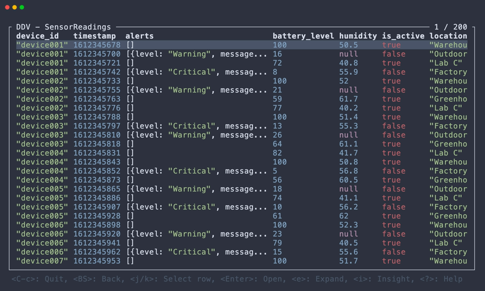The width and height of the screenshot is (485, 291).
Task: Click is_active false in the 1612345907 row
Action: coord(393,207)
